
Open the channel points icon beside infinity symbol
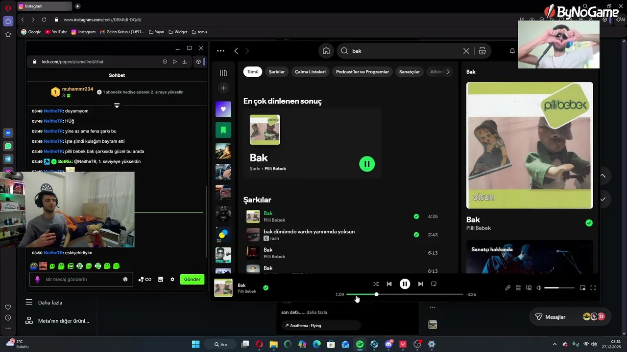[x=141, y=280]
